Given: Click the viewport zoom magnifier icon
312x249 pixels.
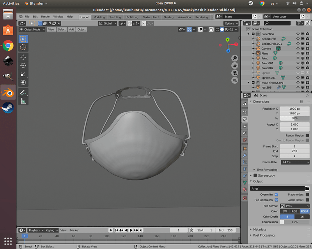Looking at the screenshot, I should (235, 58).
